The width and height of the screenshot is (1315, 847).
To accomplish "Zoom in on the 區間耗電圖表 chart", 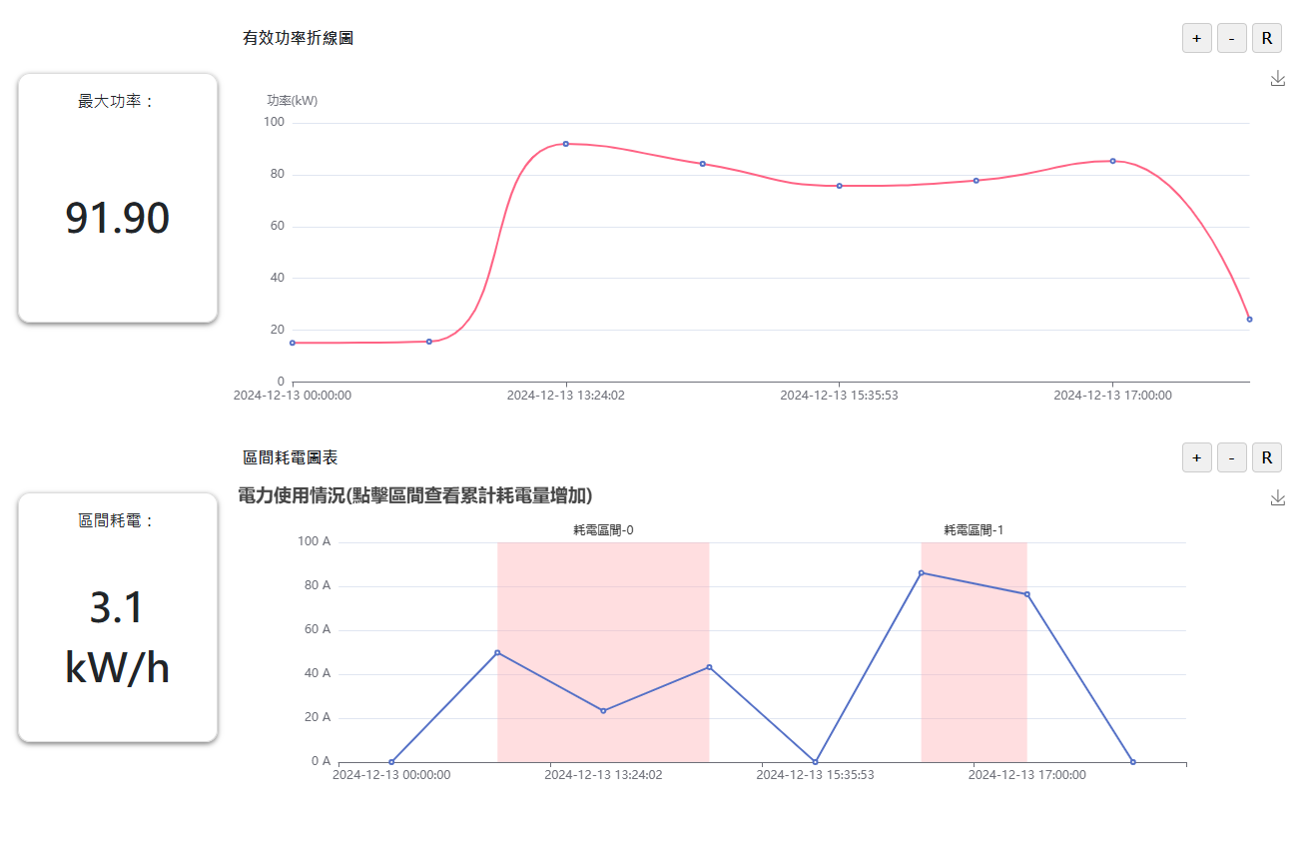I will [x=1196, y=456].
